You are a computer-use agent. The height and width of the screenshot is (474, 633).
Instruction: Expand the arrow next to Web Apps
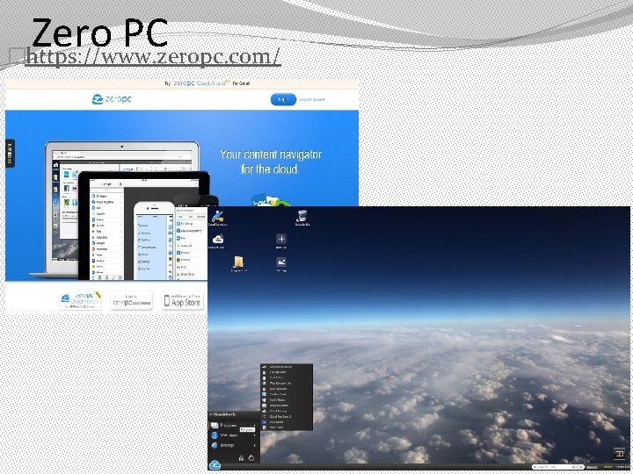click(255, 435)
